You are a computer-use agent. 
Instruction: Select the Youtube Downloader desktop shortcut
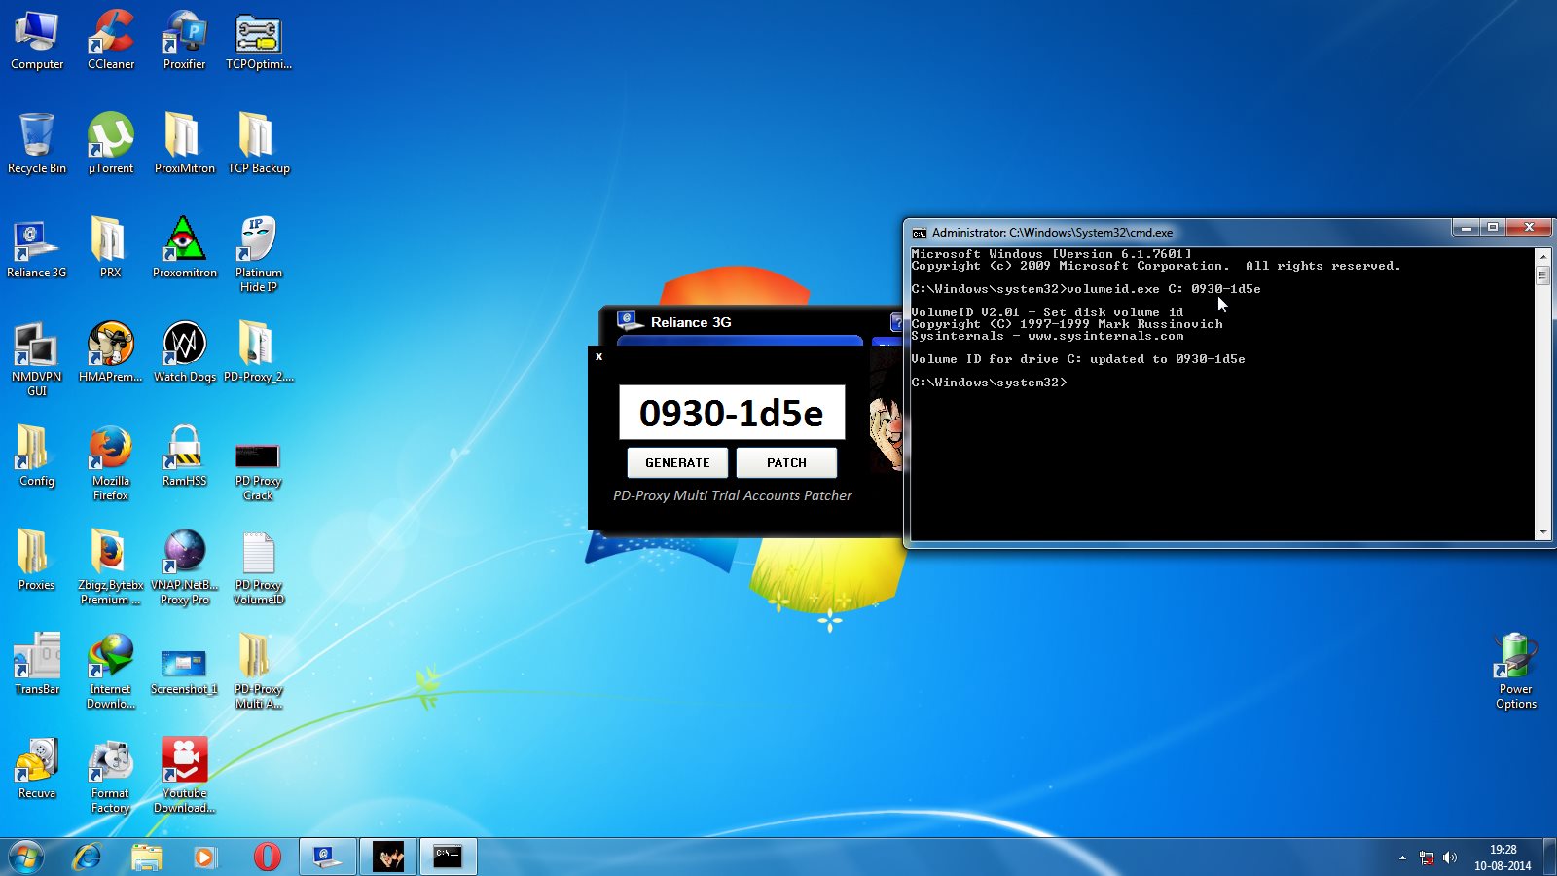[x=185, y=776]
